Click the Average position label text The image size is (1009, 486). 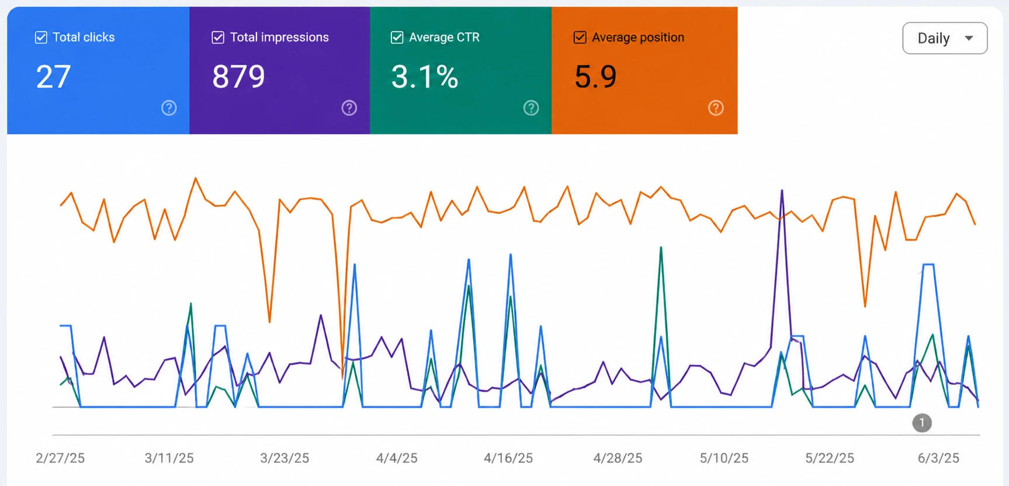638,37
